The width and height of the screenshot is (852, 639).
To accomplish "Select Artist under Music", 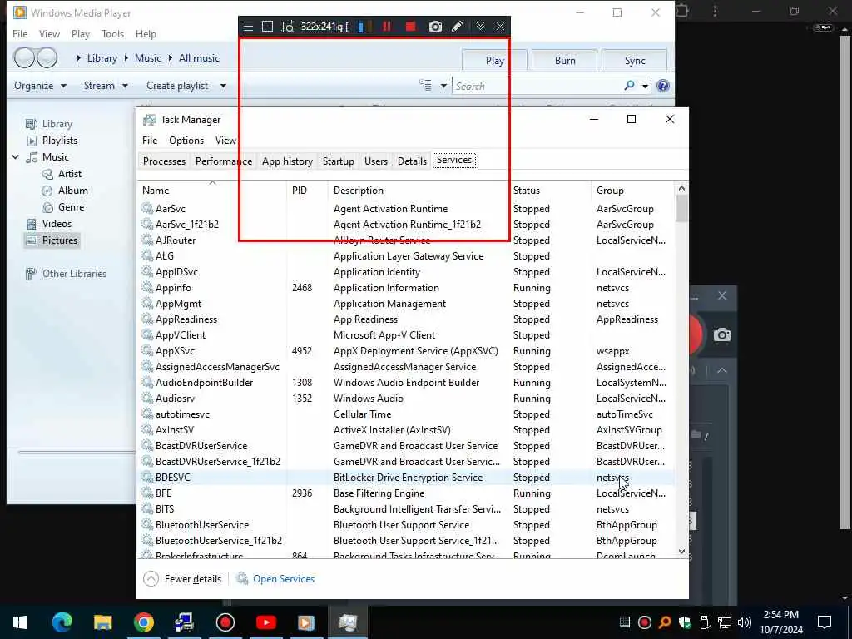I will click(x=70, y=173).
